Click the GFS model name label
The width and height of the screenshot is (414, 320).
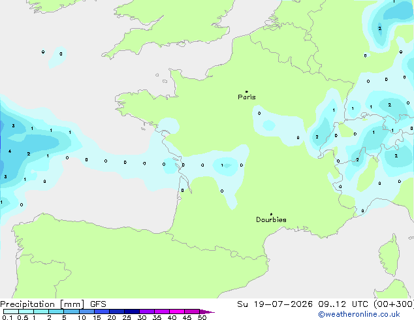pos(98,304)
